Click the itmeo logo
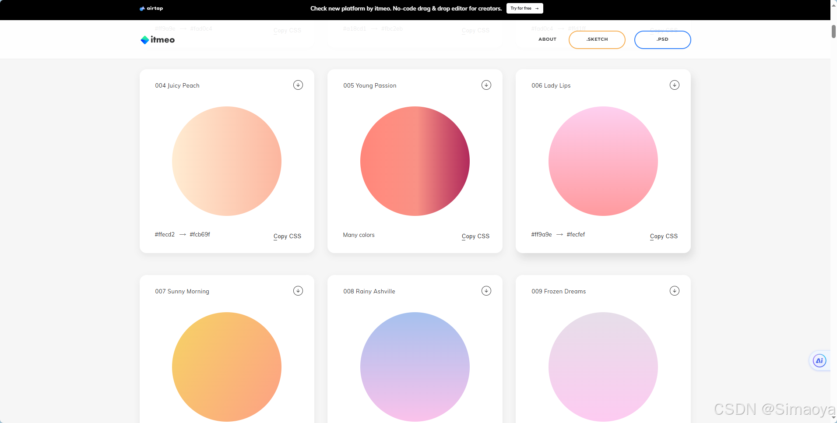Screen dimensions: 837x423 point(158,40)
